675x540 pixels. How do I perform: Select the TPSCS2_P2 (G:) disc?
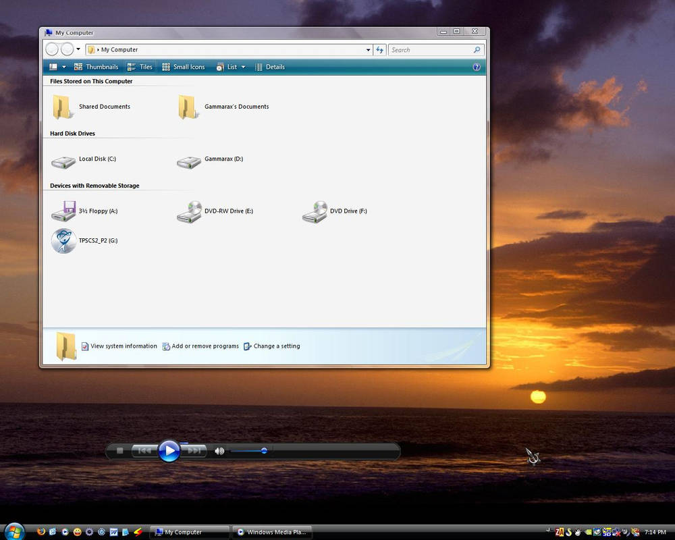(x=84, y=241)
